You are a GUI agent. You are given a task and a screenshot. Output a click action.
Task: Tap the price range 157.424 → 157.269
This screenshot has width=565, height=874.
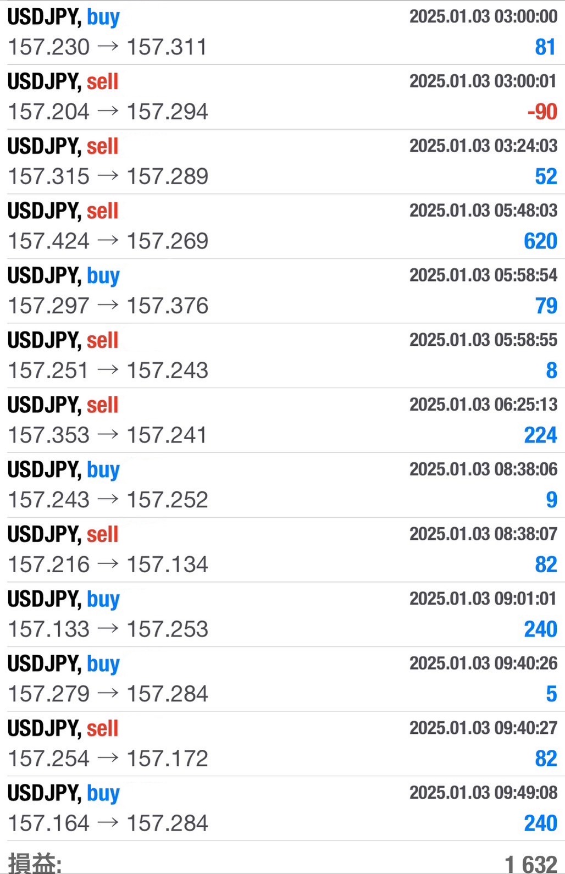click(x=108, y=241)
